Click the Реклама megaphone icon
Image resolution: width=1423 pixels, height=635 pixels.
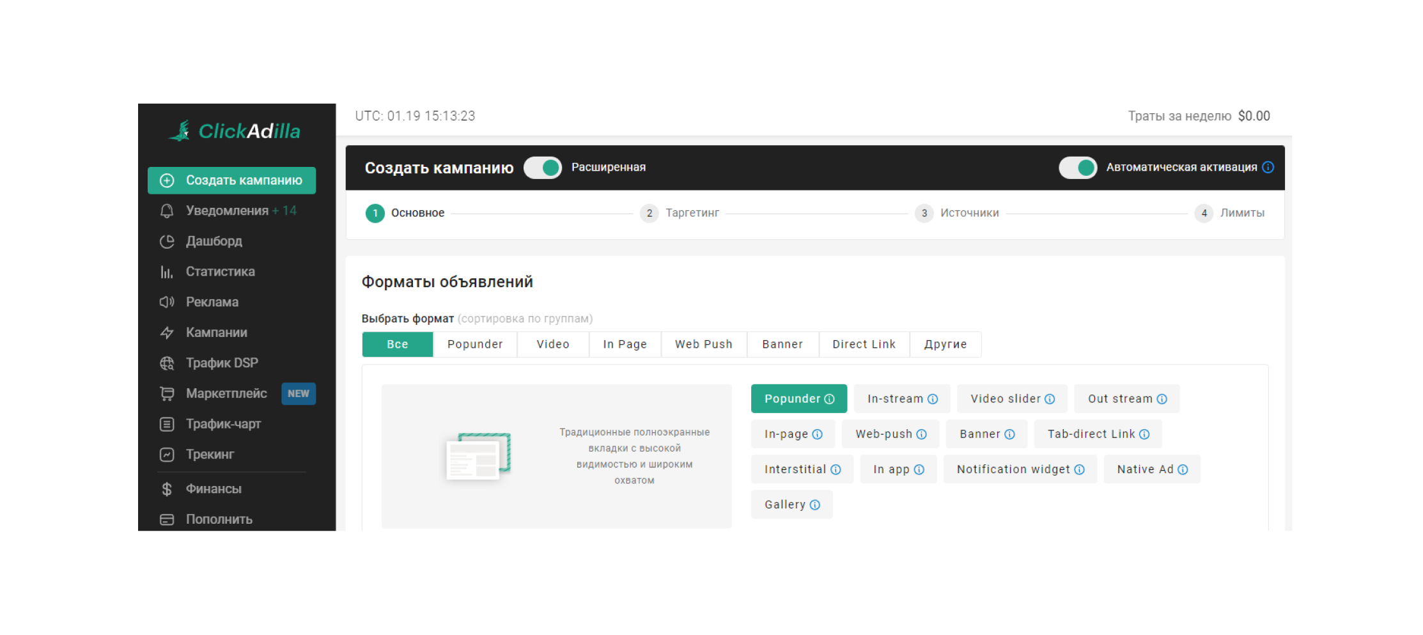click(167, 302)
